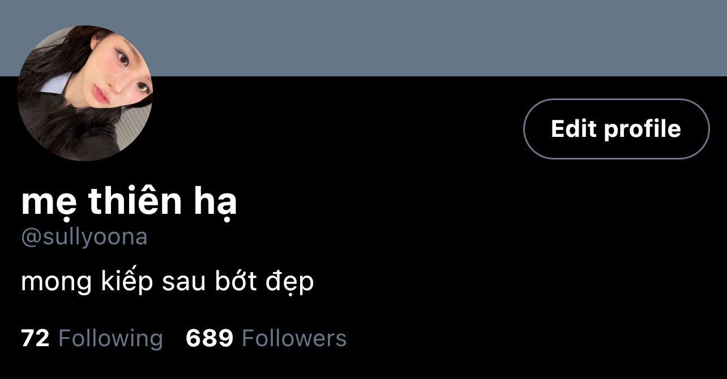Select the display name mẹ thiên hạ
This screenshot has width=727, height=379.
tap(129, 201)
